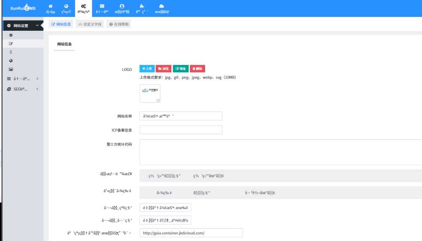Image resolution: width=422 pixels, height=241 pixels.
Task: Expand the sidebar menu with list-lines icon
Action: tap(23, 79)
